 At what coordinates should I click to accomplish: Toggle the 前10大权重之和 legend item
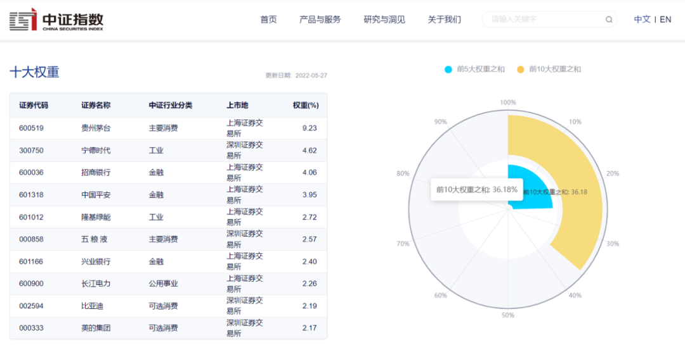click(x=549, y=69)
